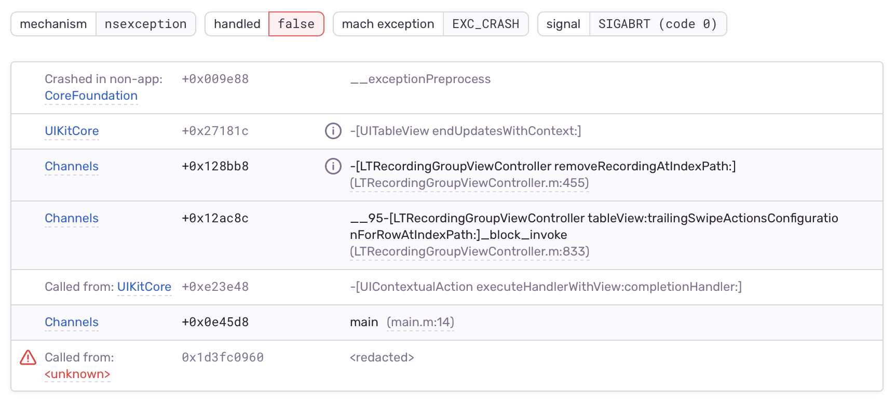
Task: Open UIKitCore link in endUpdatesWithContext row
Action: tap(72, 131)
